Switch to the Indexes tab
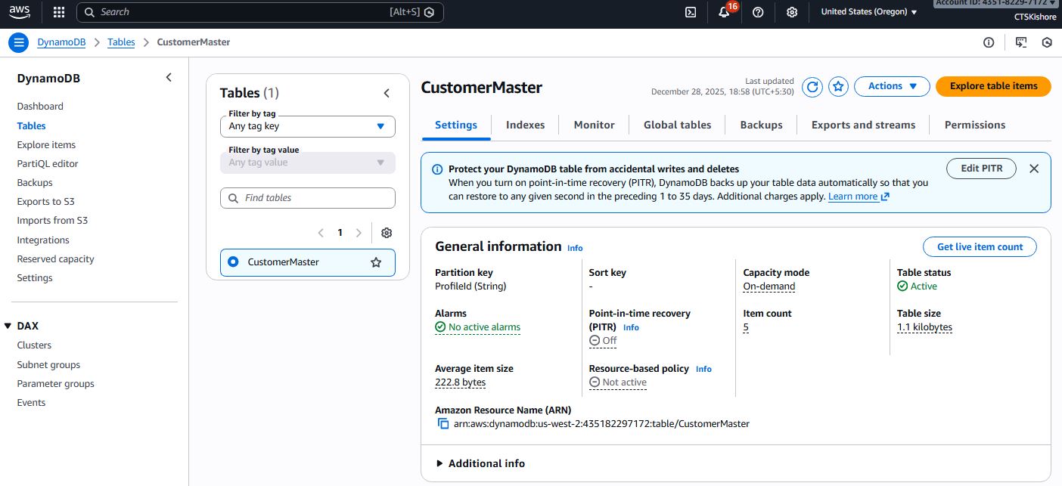The image size is (1062, 486). pos(525,125)
